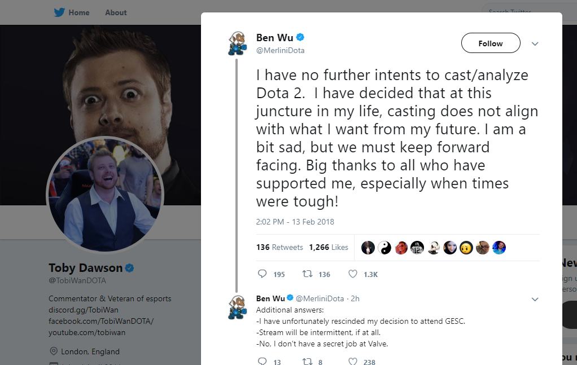The width and height of the screenshot is (577, 365).
Task: Reply to the main Ben Wu tweet
Action: pyautogui.click(x=262, y=274)
